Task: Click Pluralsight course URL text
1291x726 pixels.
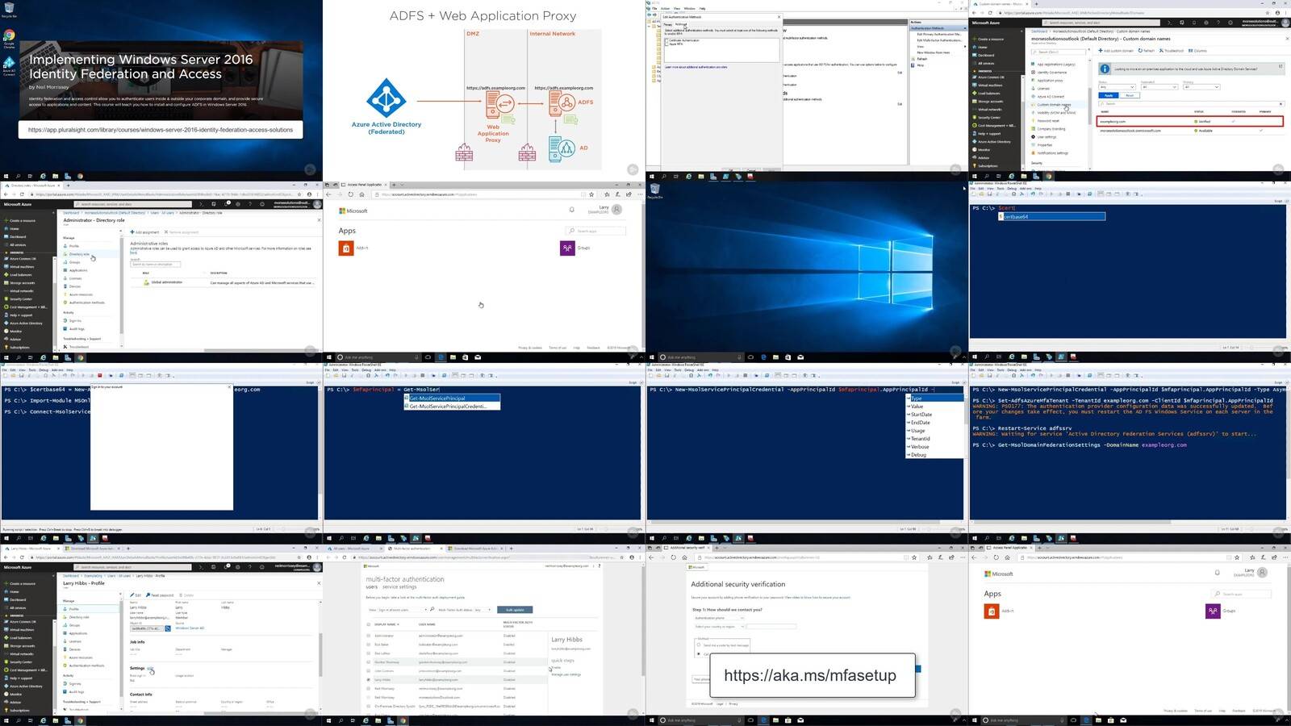Action: 161,130
